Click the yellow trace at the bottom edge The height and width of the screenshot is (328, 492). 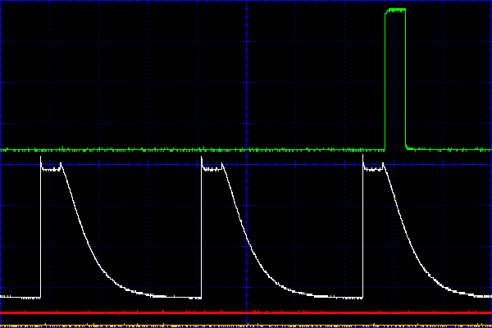tap(246, 326)
